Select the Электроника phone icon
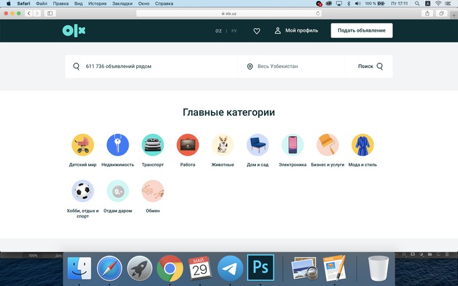Screen dimensions: 458x286 [293, 145]
